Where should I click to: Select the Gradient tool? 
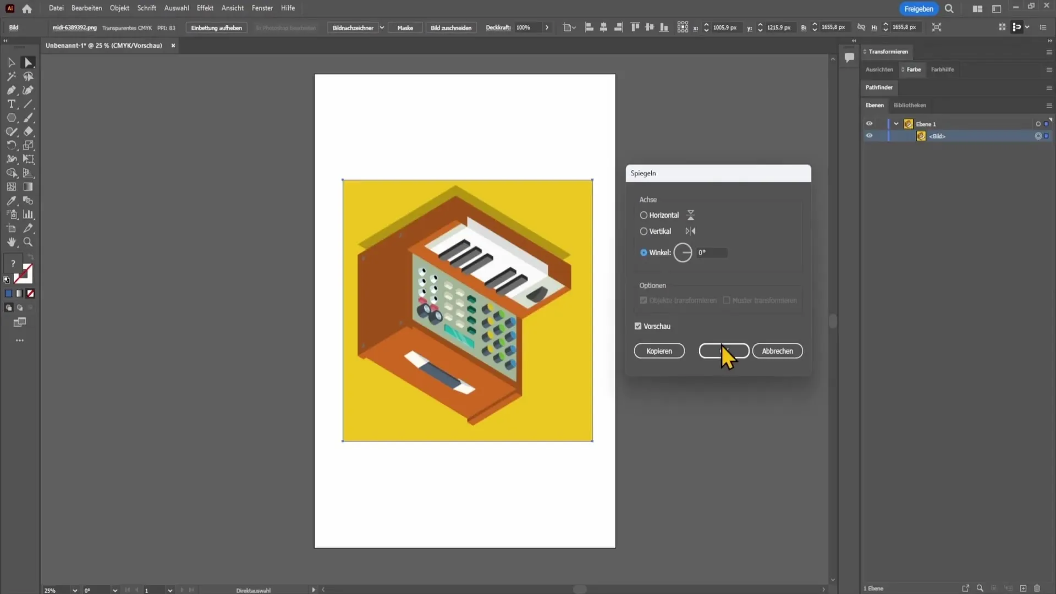click(28, 187)
